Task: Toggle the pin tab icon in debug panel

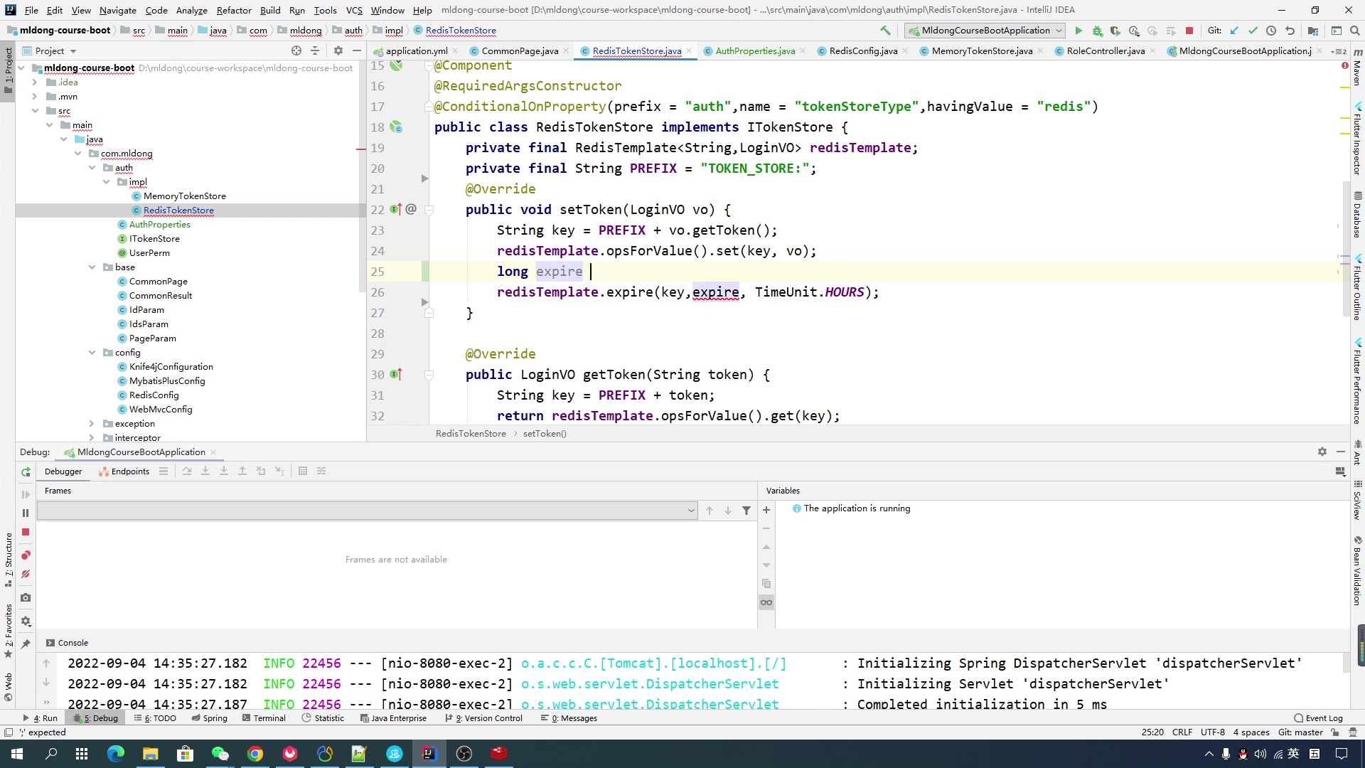Action: click(26, 644)
